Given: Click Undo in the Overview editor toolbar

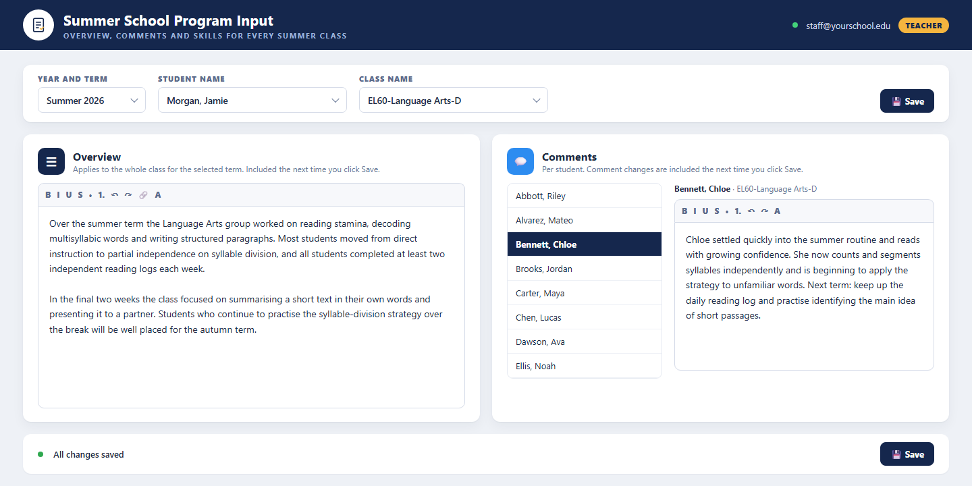Looking at the screenshot, I should (x=115, y=195).
